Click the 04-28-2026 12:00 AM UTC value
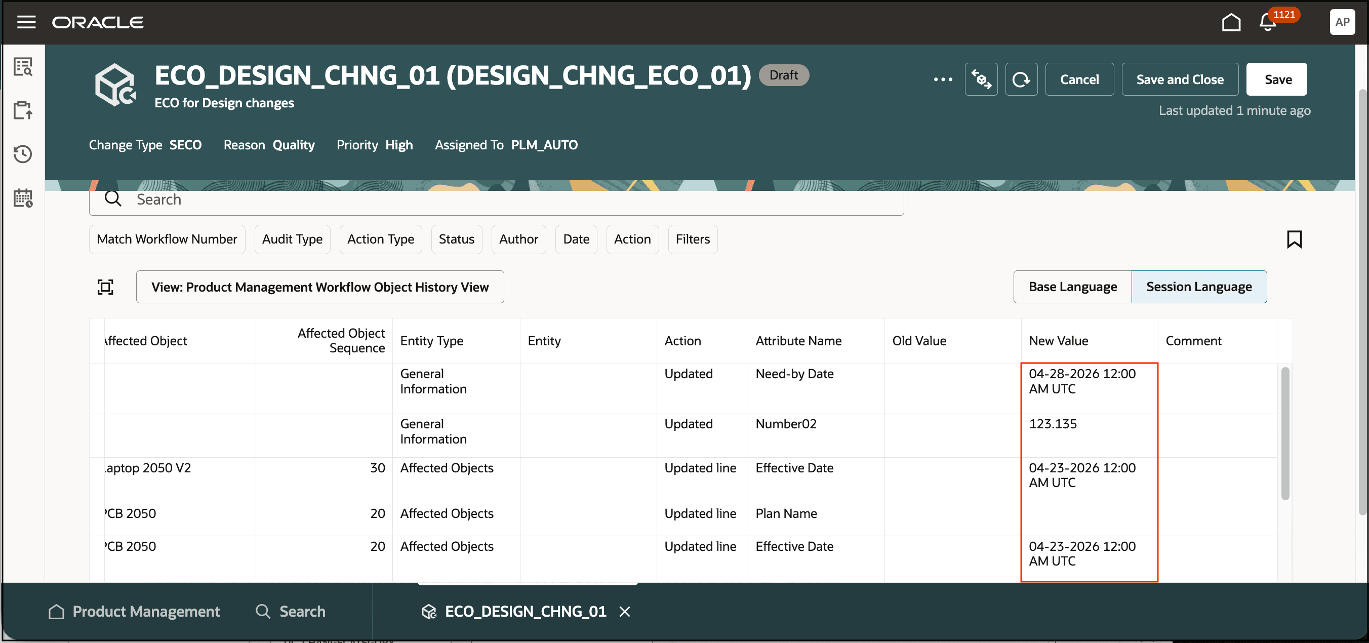The width and height of the screenshot is (1369, 643). [1082, 381]
